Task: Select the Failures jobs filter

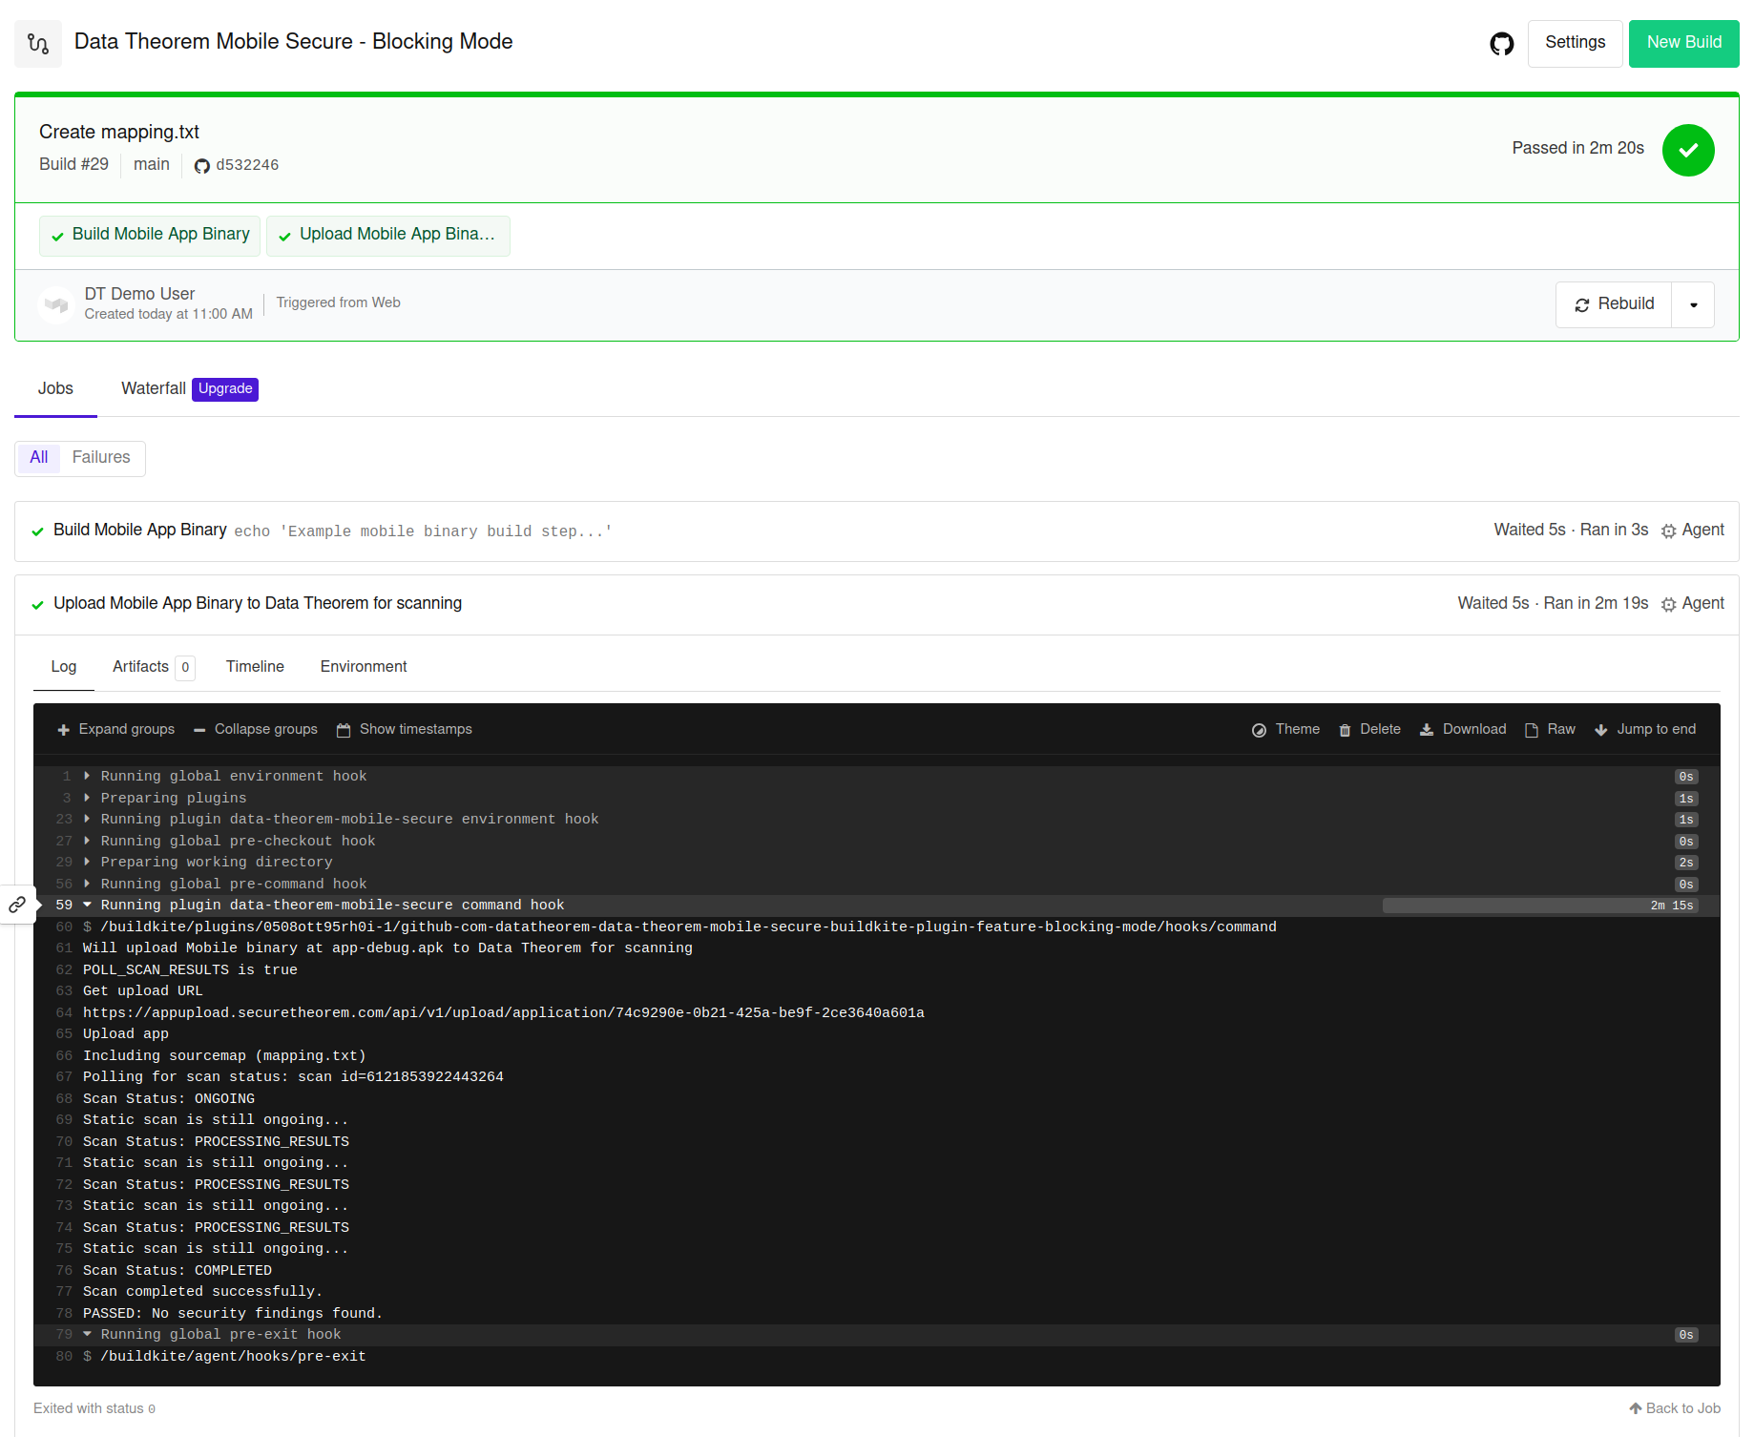Action: click(x=101, y=458)
